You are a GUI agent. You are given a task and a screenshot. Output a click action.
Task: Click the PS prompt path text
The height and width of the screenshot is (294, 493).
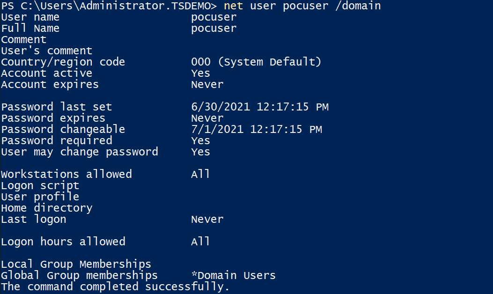coord(109,6)
